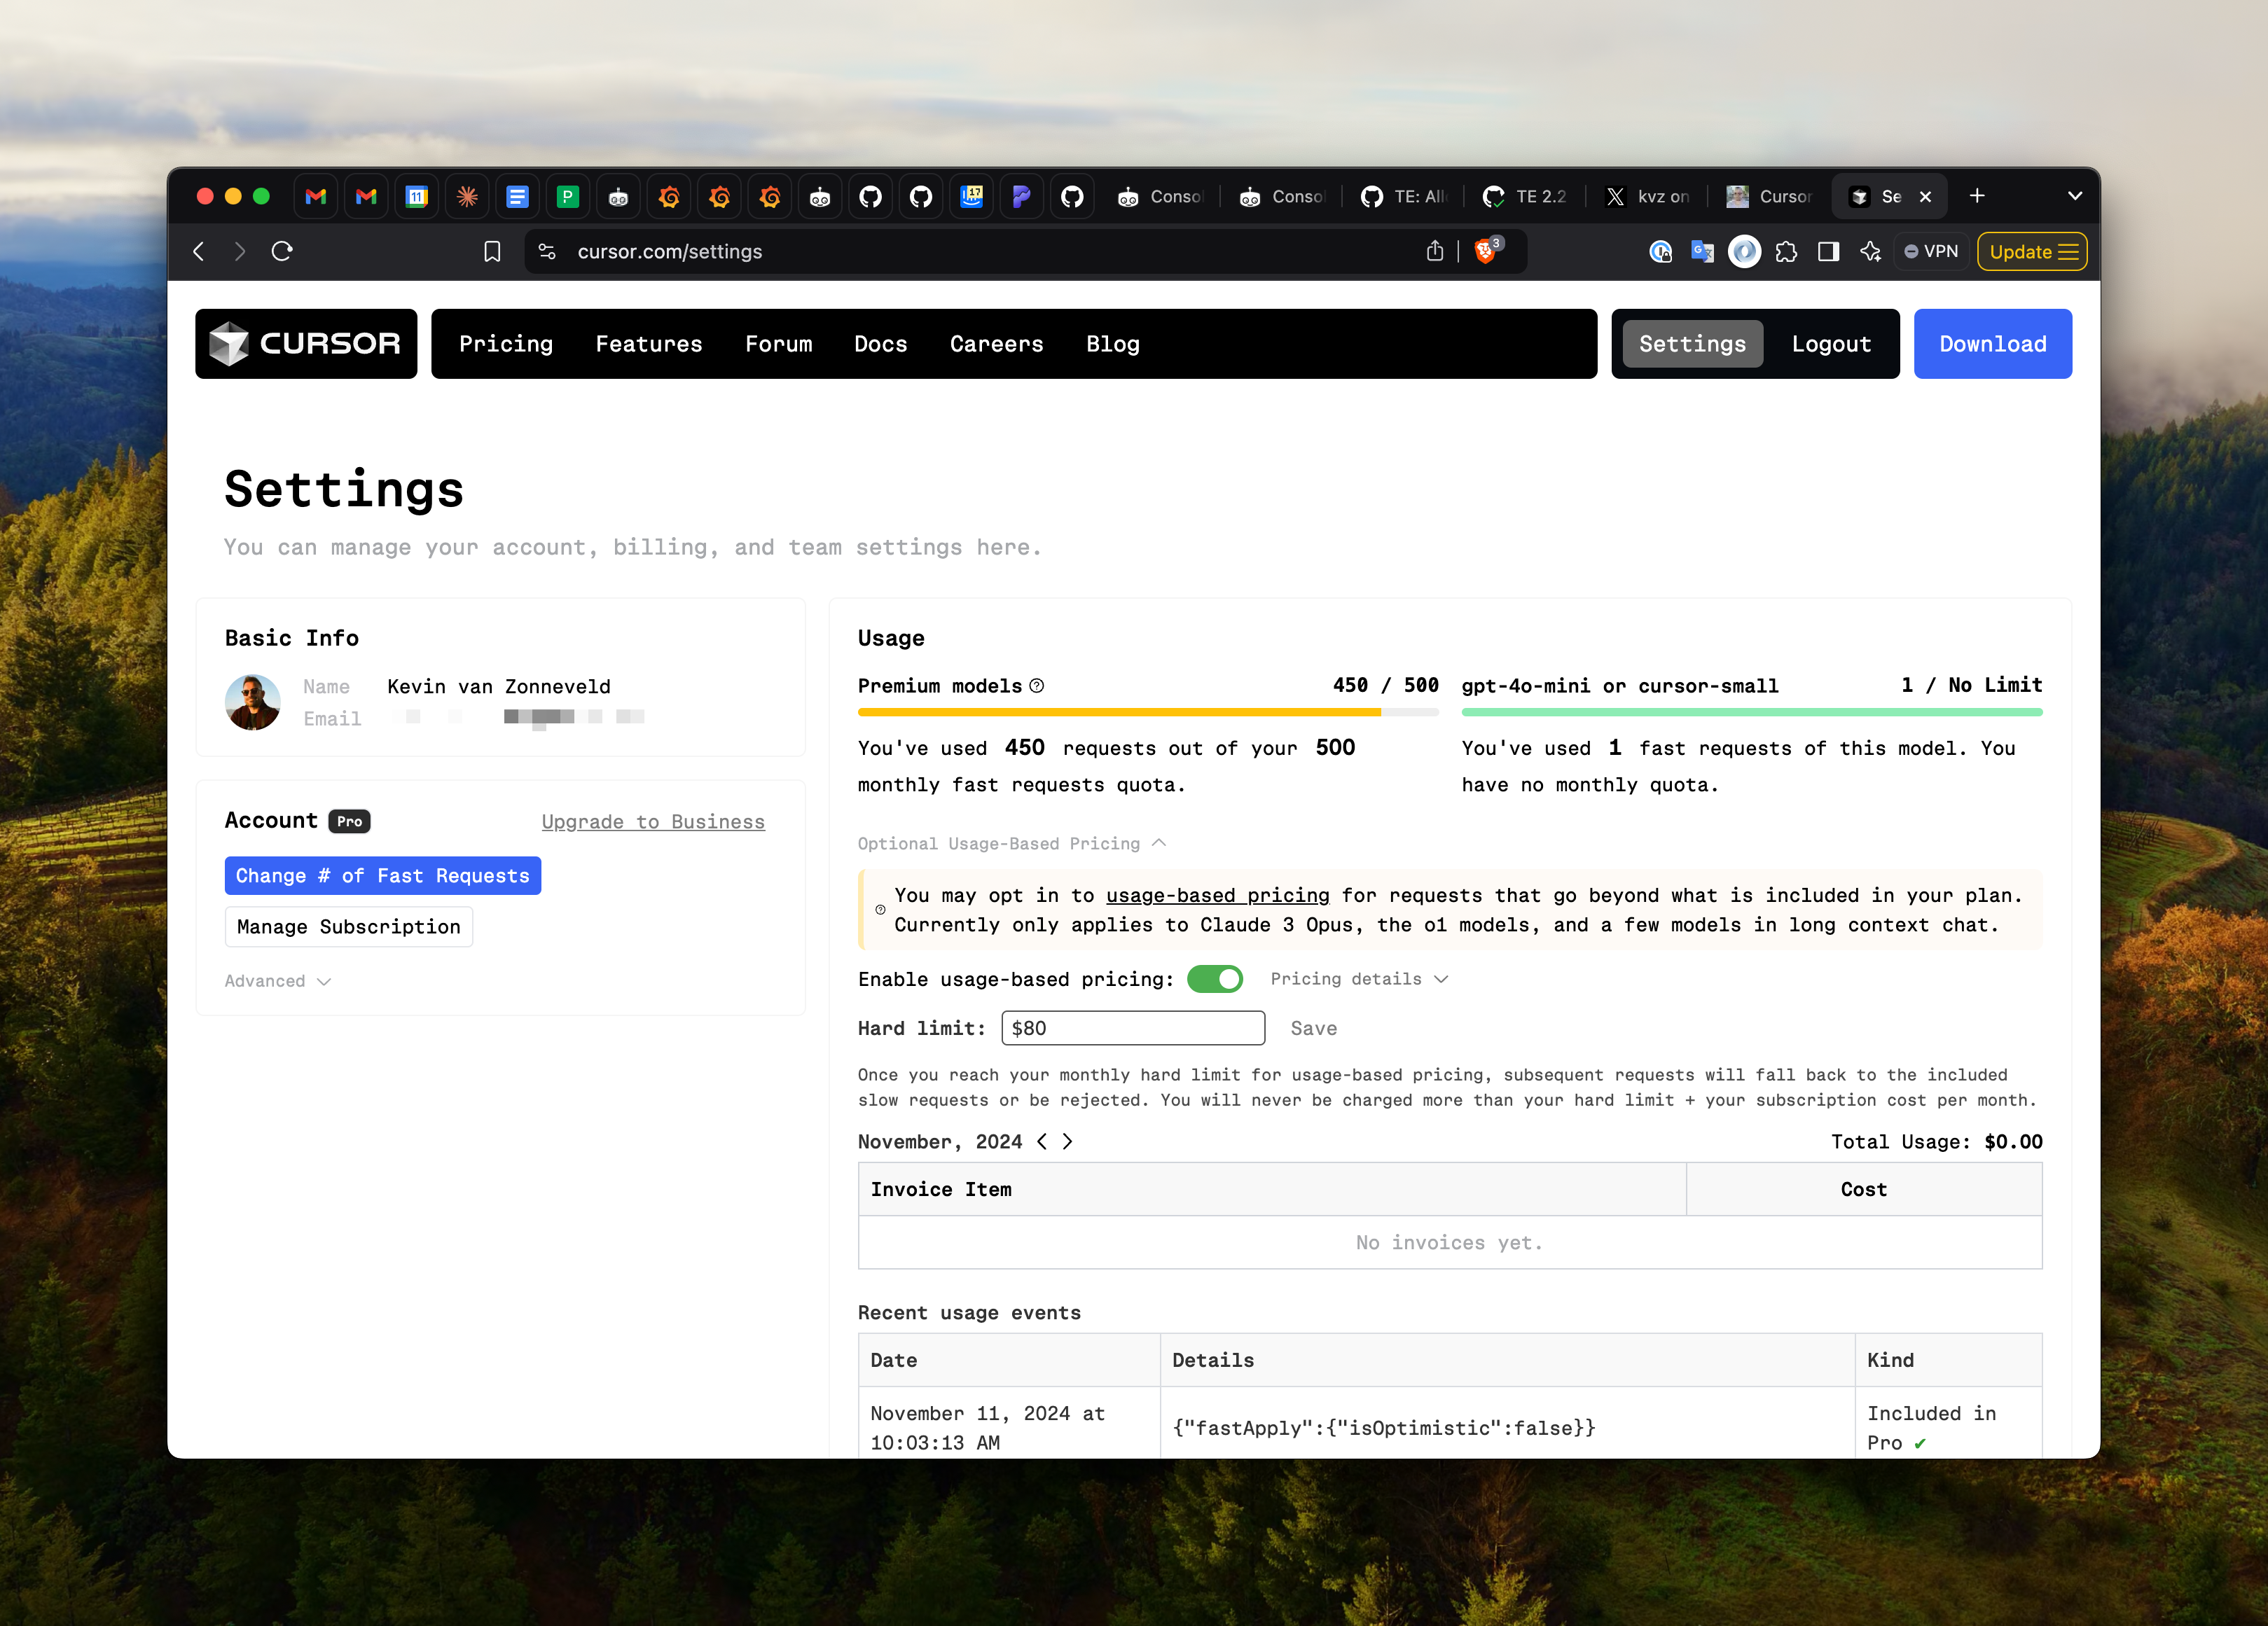The width and height of the screenshot is (2268, 1626).
Task: Select the Features menu item
Action: click(649, 343)
